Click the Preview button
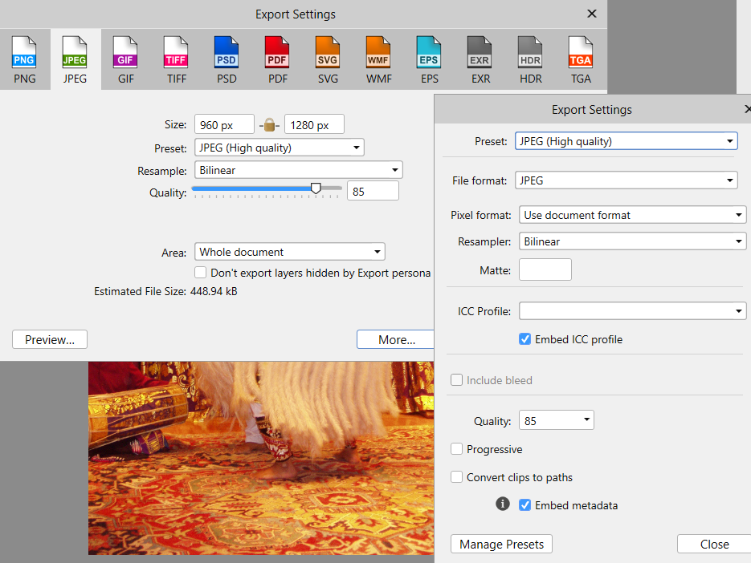This screenshot has width=751, height=563. coord(49,339)
